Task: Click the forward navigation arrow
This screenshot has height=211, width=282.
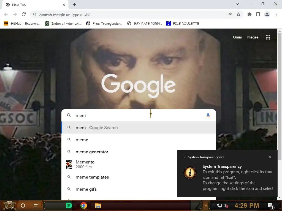Action: click(x=15, y=15)
